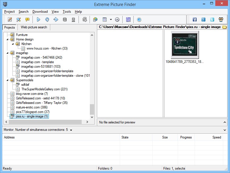Open help with the question mark icon
The width and height of the screenshot is (230, 173).
pos(139,20)
